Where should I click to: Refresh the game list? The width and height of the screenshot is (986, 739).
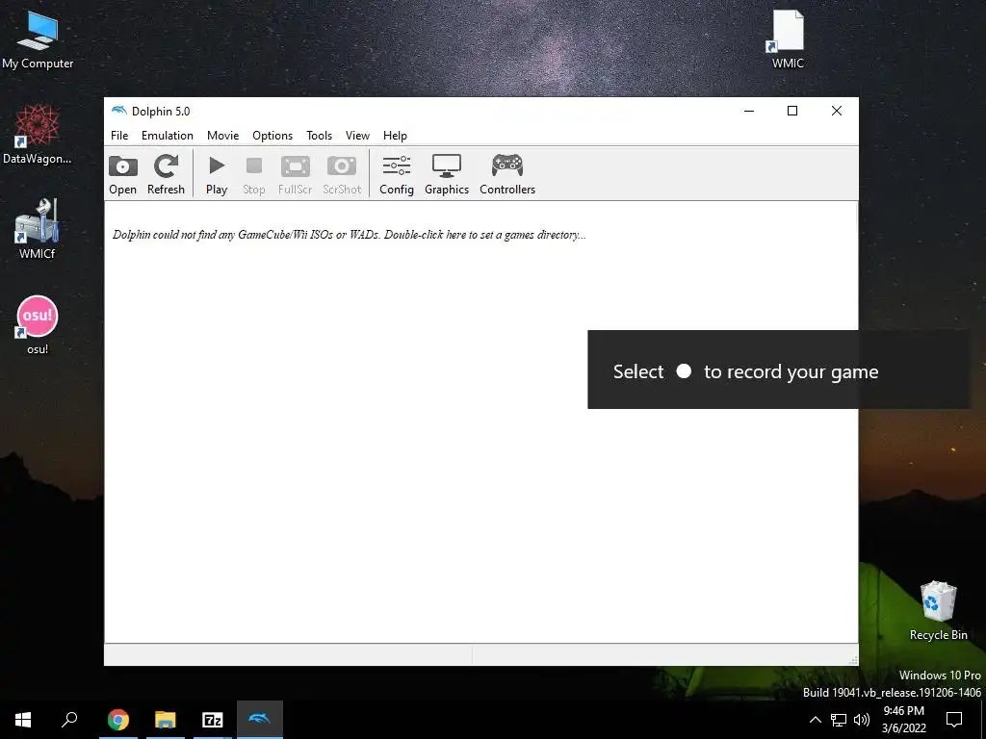tap(166, 175)
